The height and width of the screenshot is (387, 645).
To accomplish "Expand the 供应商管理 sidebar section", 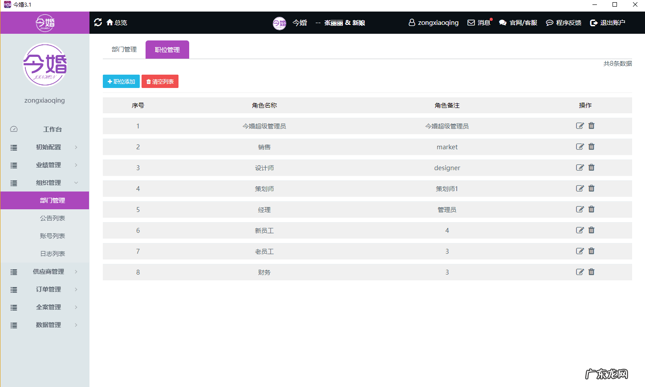I will tap(49, 271).
